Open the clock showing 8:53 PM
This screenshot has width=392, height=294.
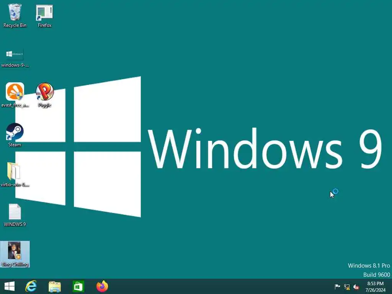tap(375, 284)
